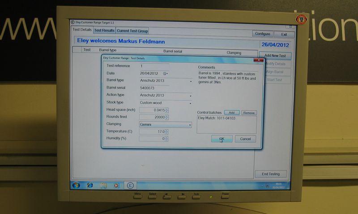Click the Temperature stepper arrows
The height and width of the screenshot is (214, 358).
click(166, 132)
